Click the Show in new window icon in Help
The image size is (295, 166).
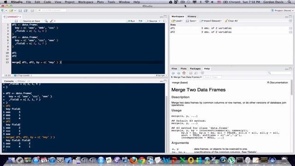[x=196, y=73]
